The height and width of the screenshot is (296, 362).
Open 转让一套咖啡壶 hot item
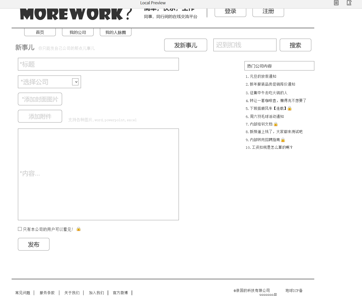[276, 101]
